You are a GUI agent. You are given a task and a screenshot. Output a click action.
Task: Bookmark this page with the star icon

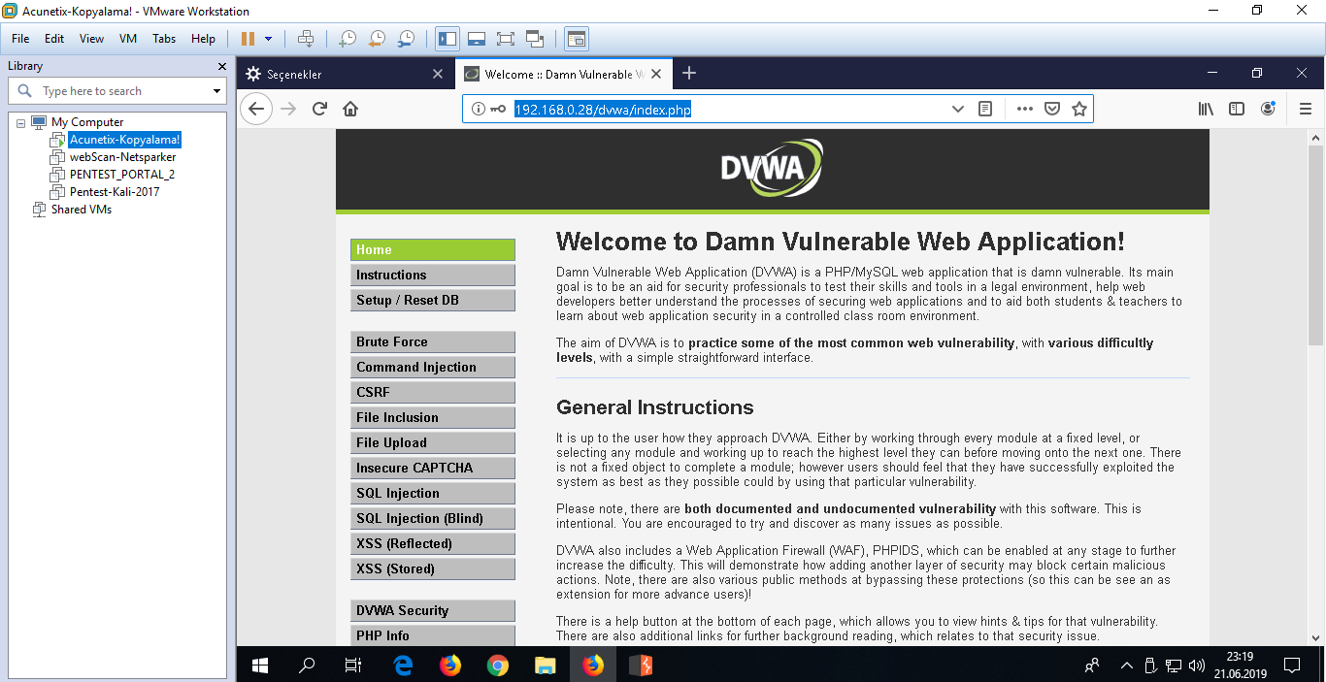[x=1078, y=109]
